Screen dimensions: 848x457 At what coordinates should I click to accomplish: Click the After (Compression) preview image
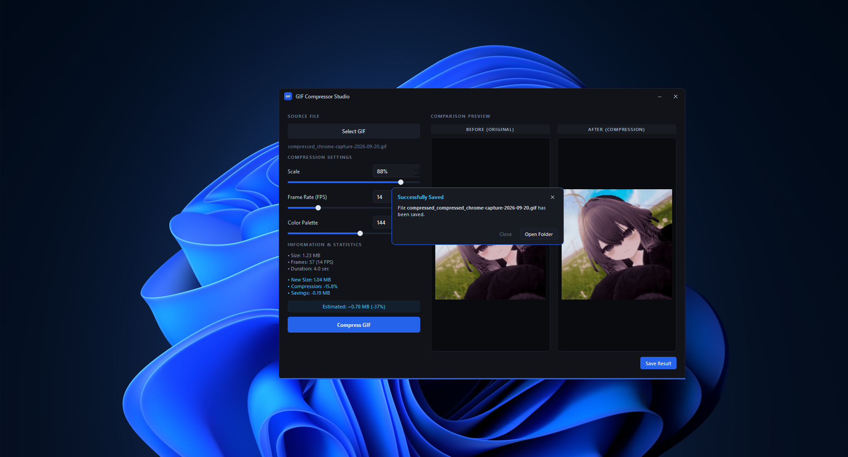click(x=616, y=244)
